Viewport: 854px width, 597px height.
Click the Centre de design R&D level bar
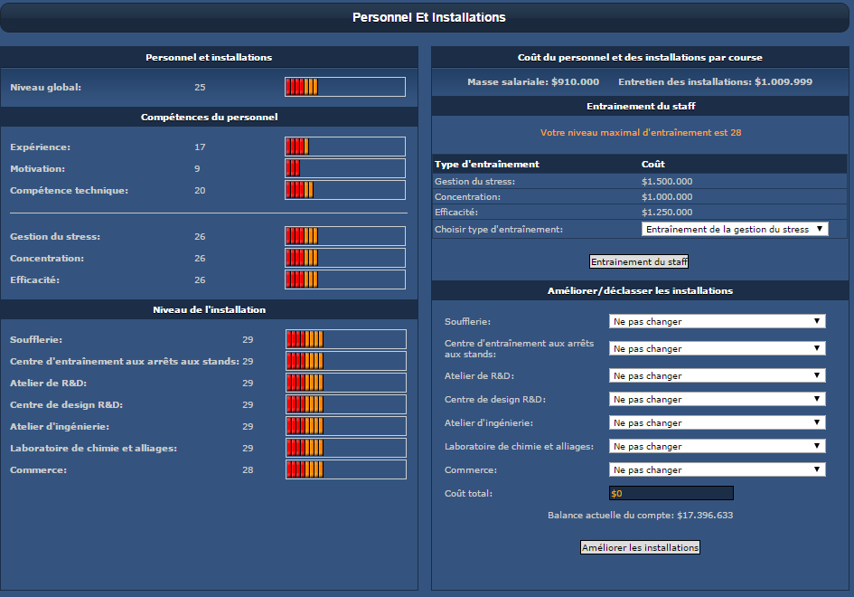346,404
